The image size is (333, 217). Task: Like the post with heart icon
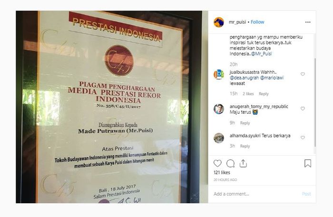tap(217, 163)
